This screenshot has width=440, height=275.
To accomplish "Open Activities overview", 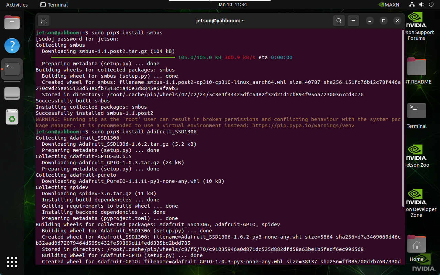I will (17, 5).
